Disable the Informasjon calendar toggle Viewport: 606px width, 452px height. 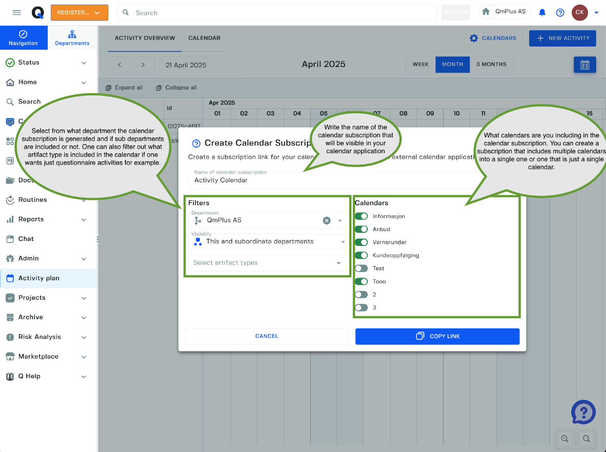tap(361, 216)
